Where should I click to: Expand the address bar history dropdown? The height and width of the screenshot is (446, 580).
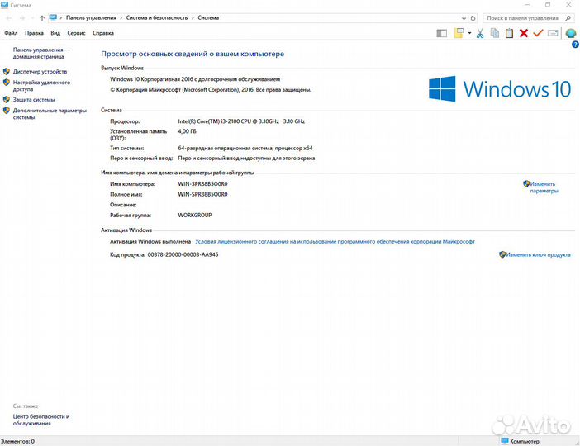(x=464, y=17)
